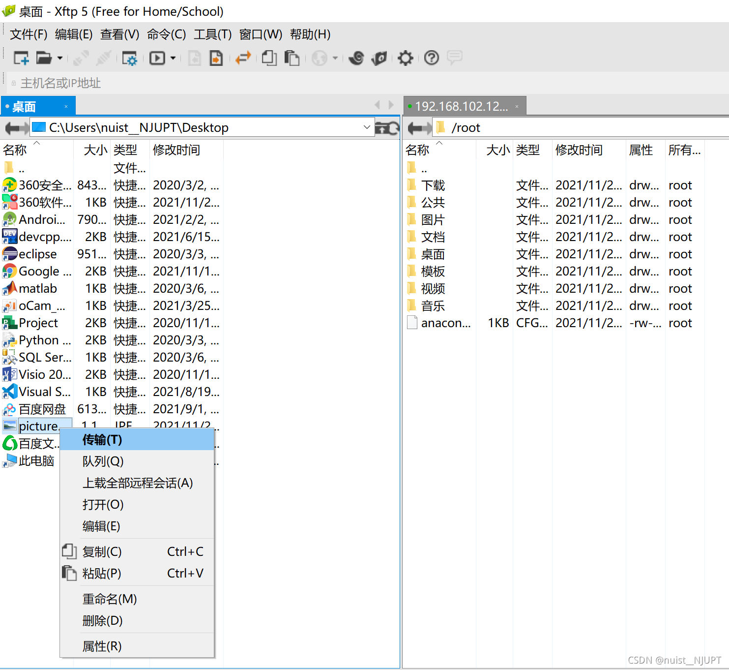The image size is (729, 670).
Task: Click the Paste icon in the toolbar
Action: [292, 58]
